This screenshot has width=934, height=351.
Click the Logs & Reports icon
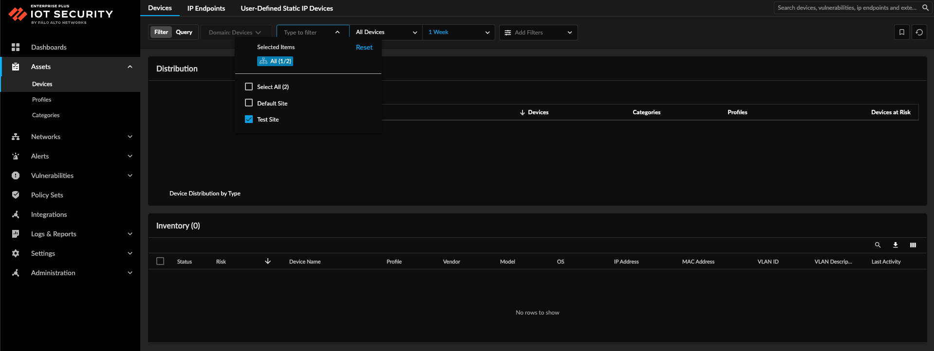click(x=16, y=234)
